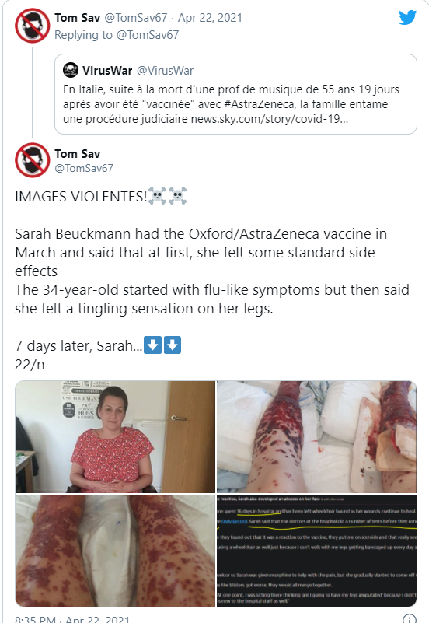Image resolution: width=429 pixels, height=623 pixels.
Task: Open the @TomSav67 handle in reply header
Action: (x=136, y=18)
